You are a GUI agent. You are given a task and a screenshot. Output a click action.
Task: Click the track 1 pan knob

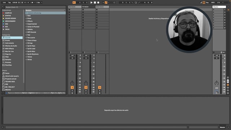pos(72,83)
